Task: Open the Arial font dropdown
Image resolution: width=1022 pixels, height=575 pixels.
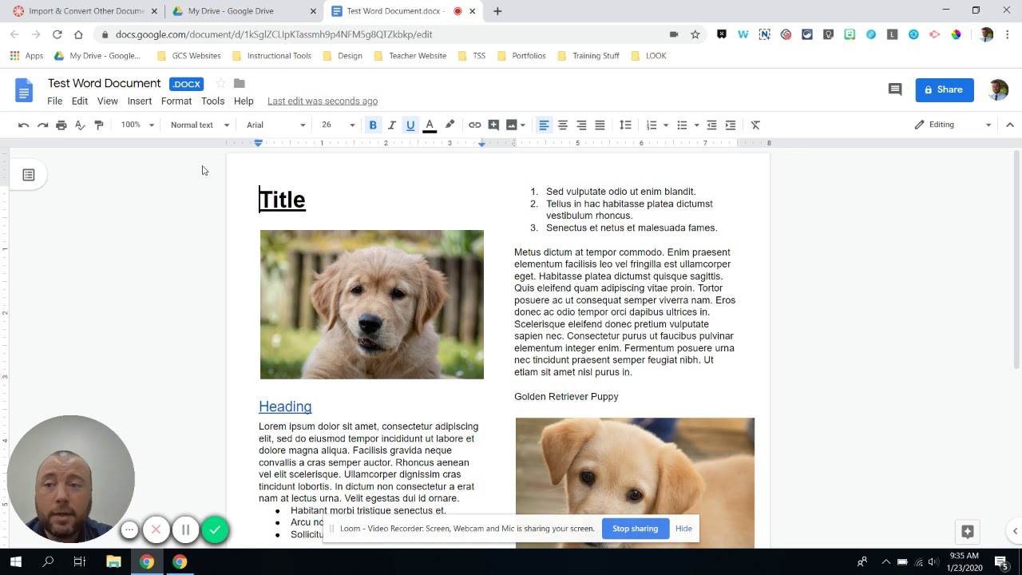Action: coord(275,125)
